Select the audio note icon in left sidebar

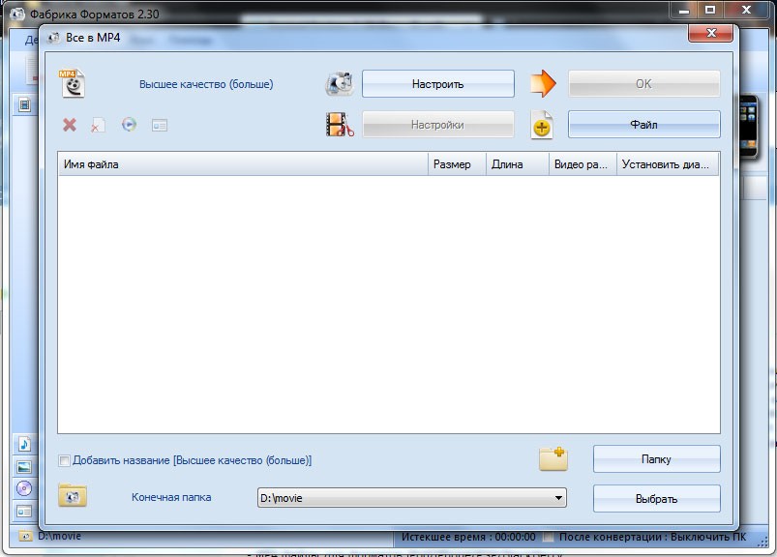pyautogui.click(x=24, y=444)
